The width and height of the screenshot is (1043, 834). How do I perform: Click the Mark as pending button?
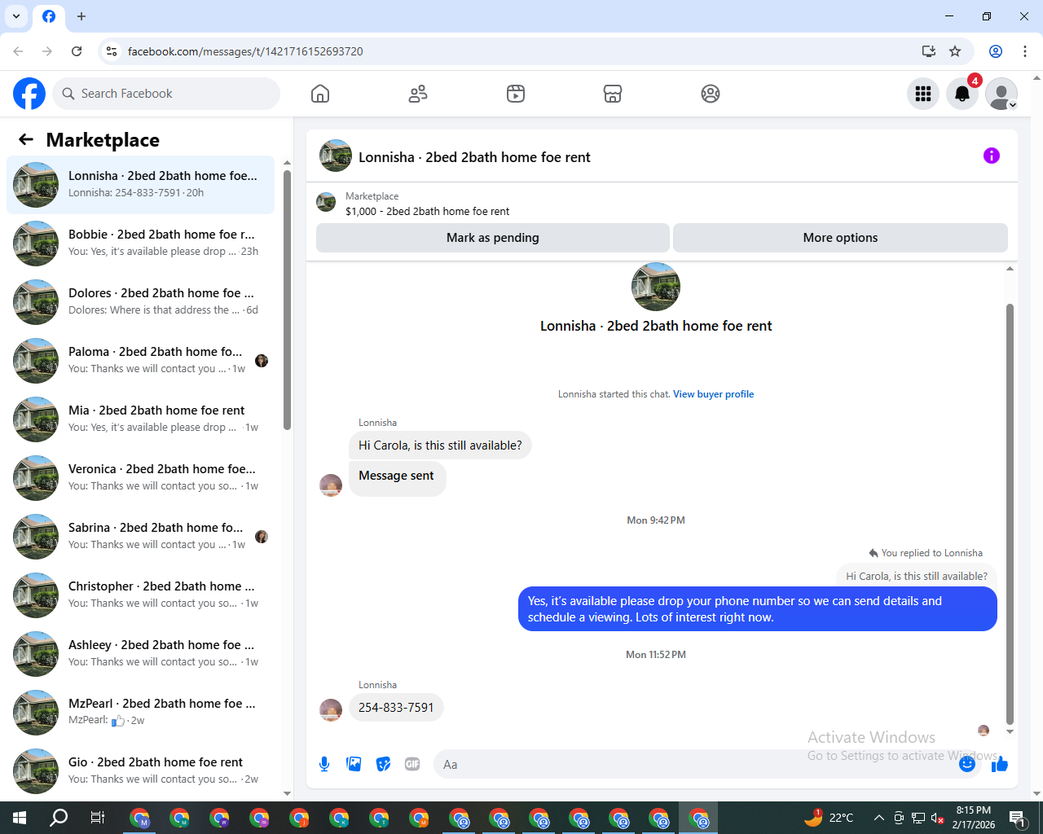(493, 238)
